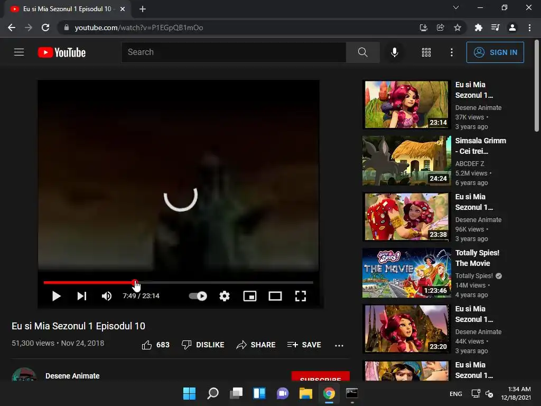Close the Eu si Mia tab

[x=123, y=9]
